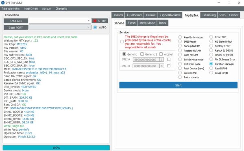Select the IMEI Repair radio button
This screenshot has width=244, height=151.
(x=180, y=41)
